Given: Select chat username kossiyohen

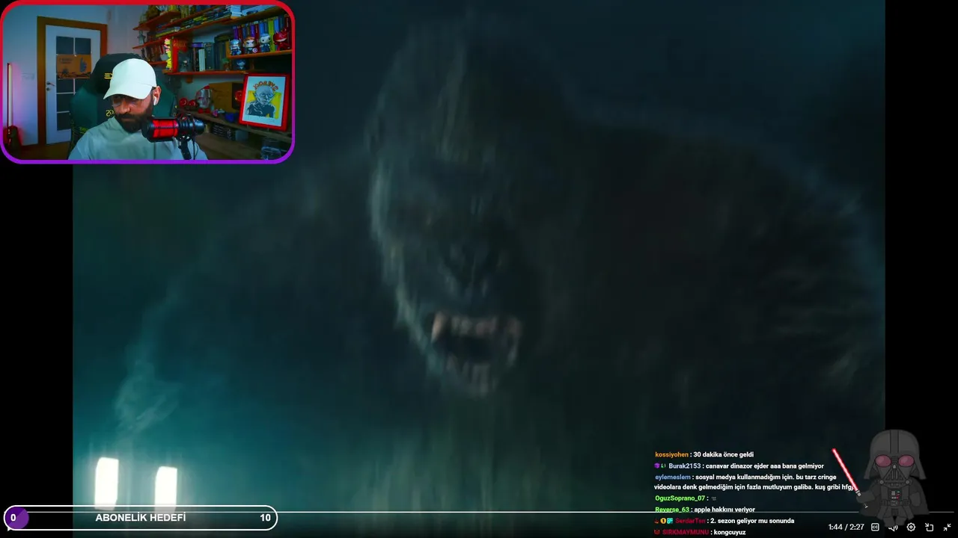Looking at the screenshot, I should [671, 454].
